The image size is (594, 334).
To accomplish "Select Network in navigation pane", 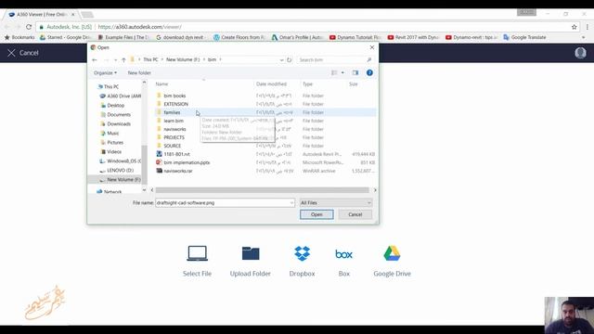I will coord(110,192).
